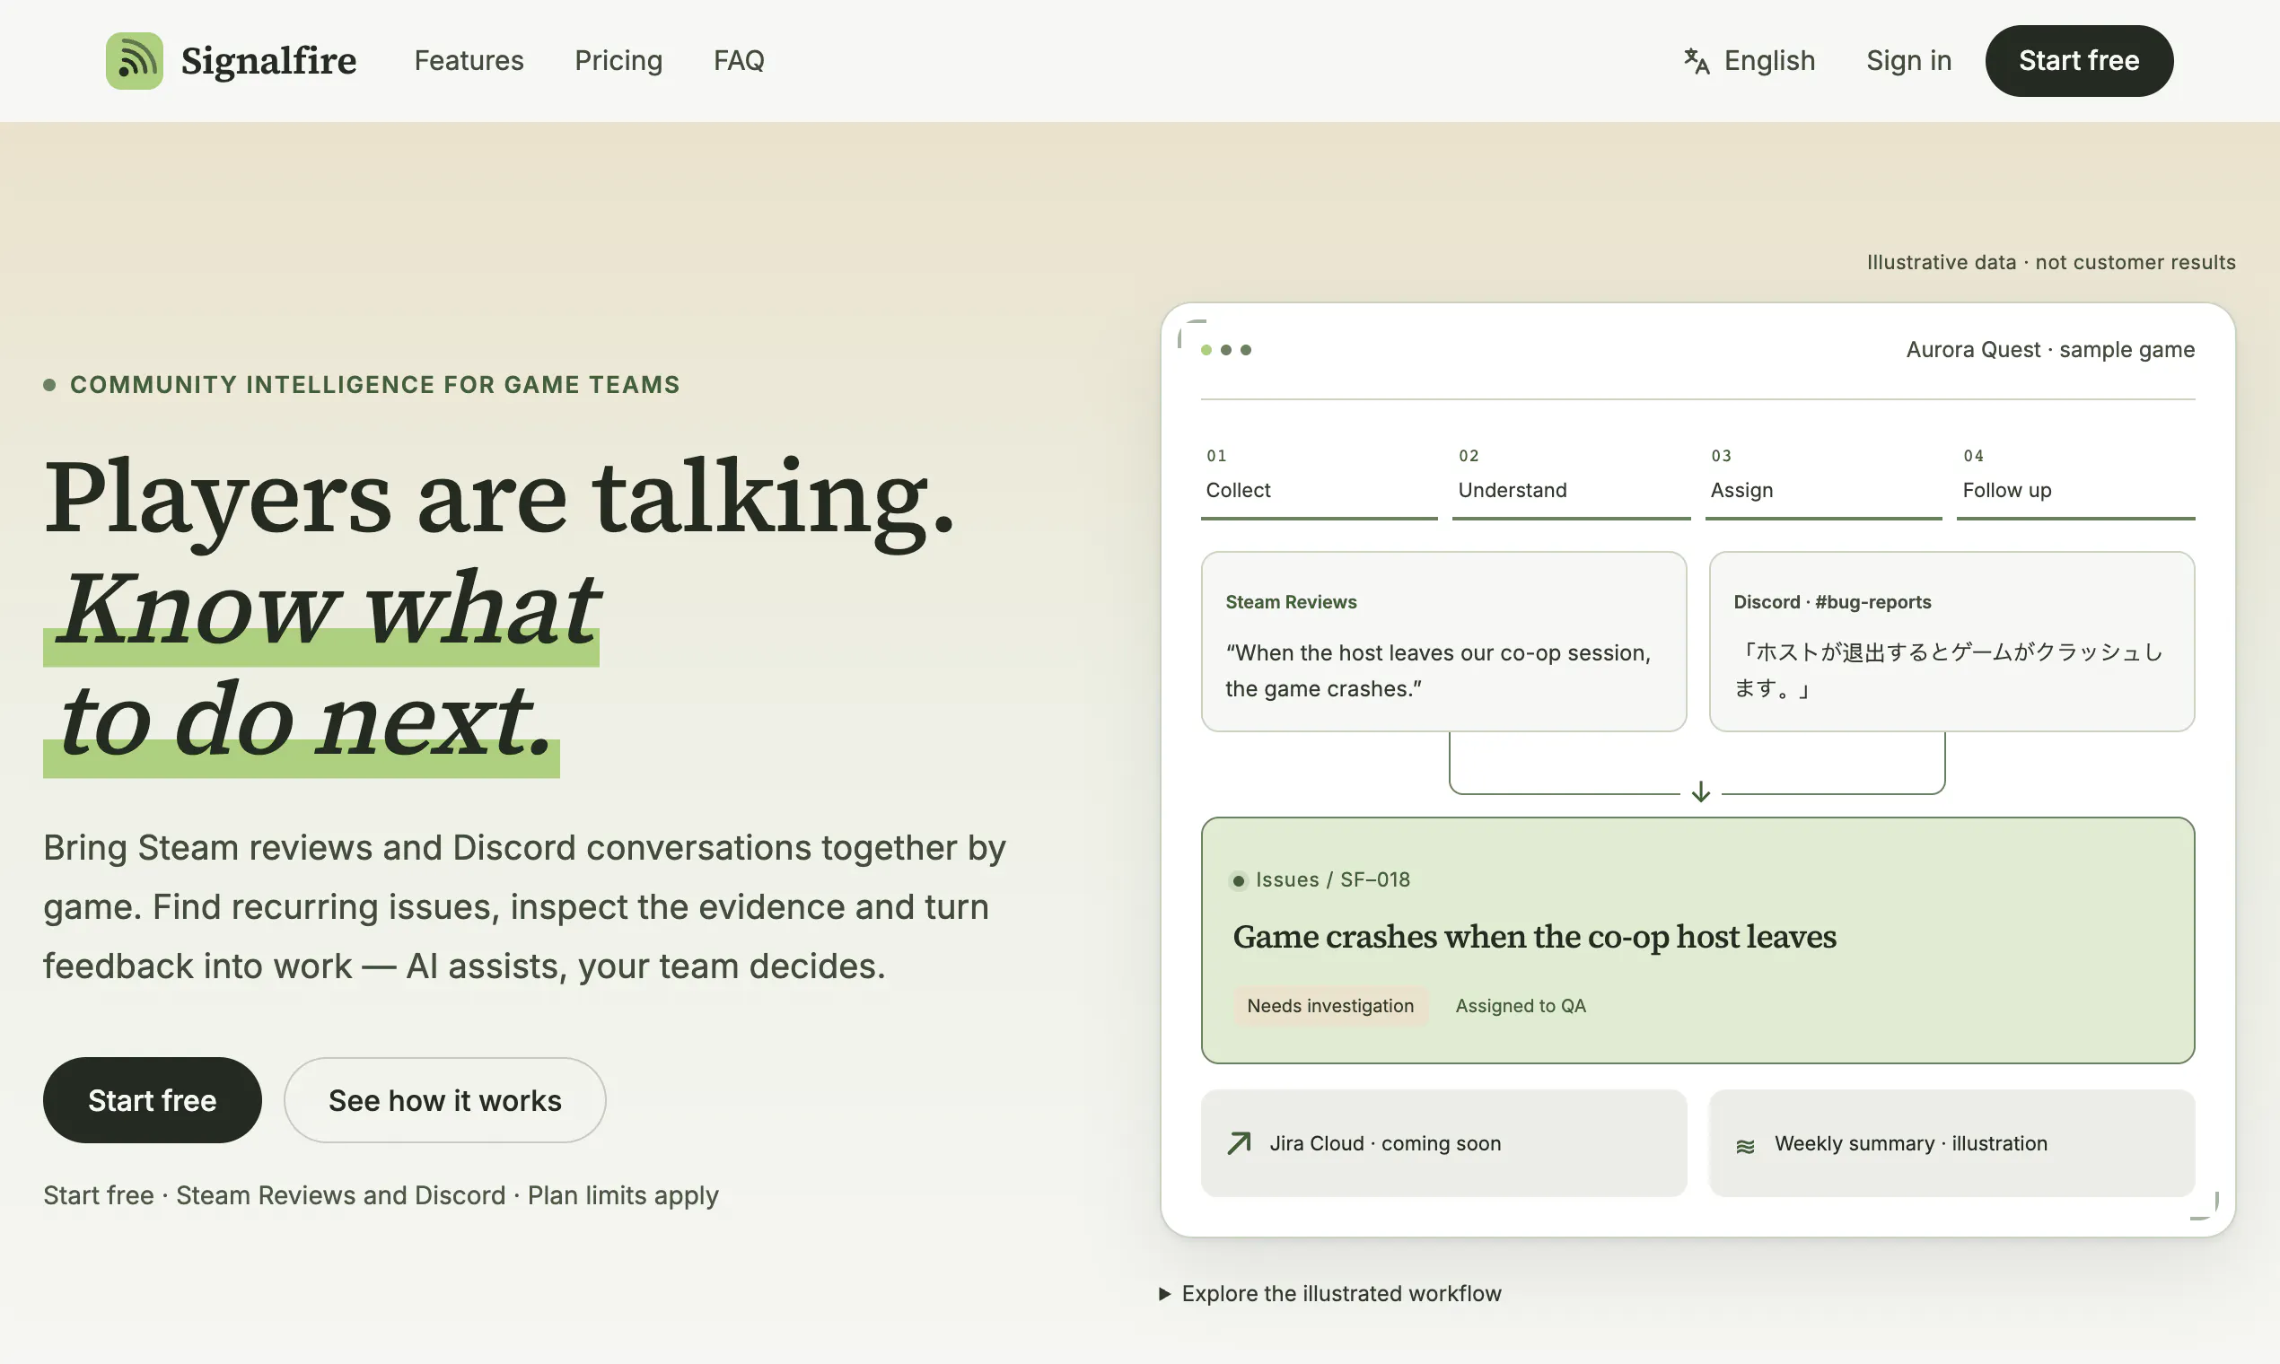Click the Assigned to QA label

(x=1521, y=1006)
